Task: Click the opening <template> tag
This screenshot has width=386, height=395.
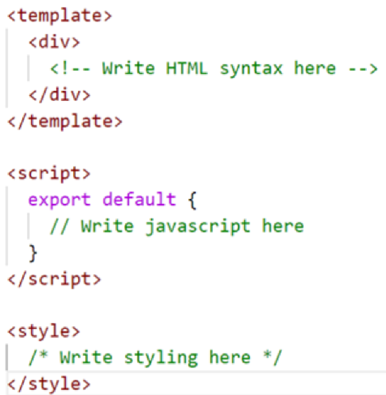Action: (x=60, y=16)
